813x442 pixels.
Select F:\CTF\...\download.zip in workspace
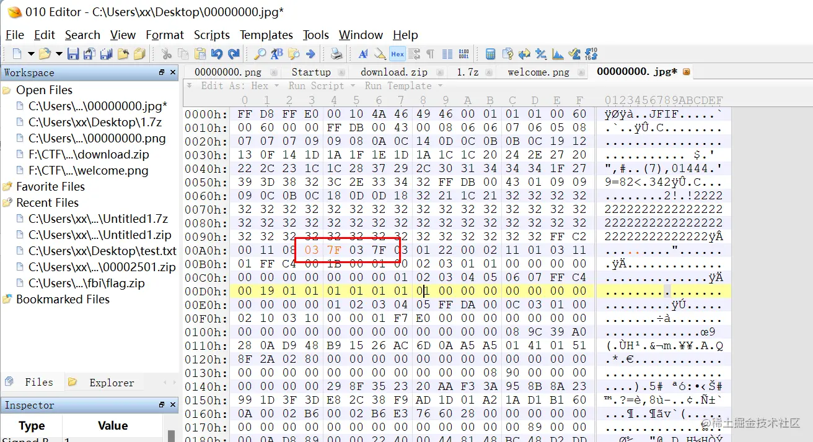click(x=89, y=155)
